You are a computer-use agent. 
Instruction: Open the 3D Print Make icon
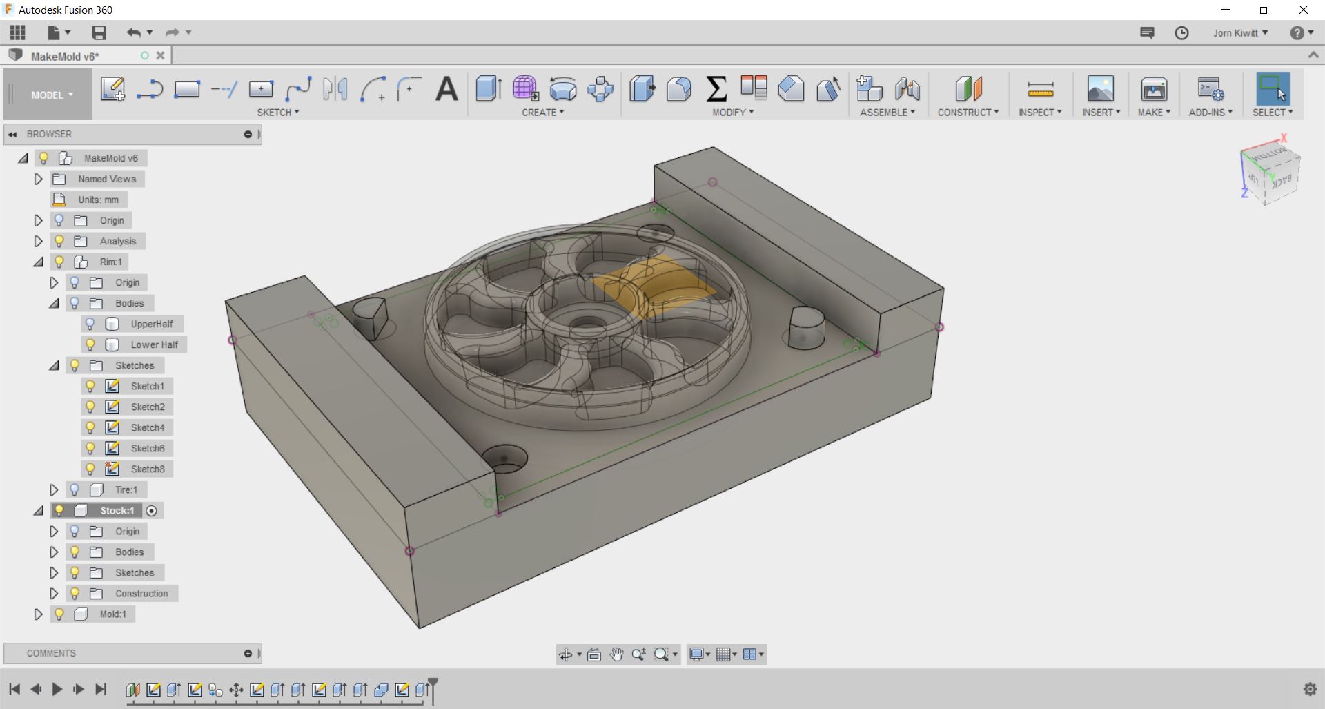[1153, 89]
